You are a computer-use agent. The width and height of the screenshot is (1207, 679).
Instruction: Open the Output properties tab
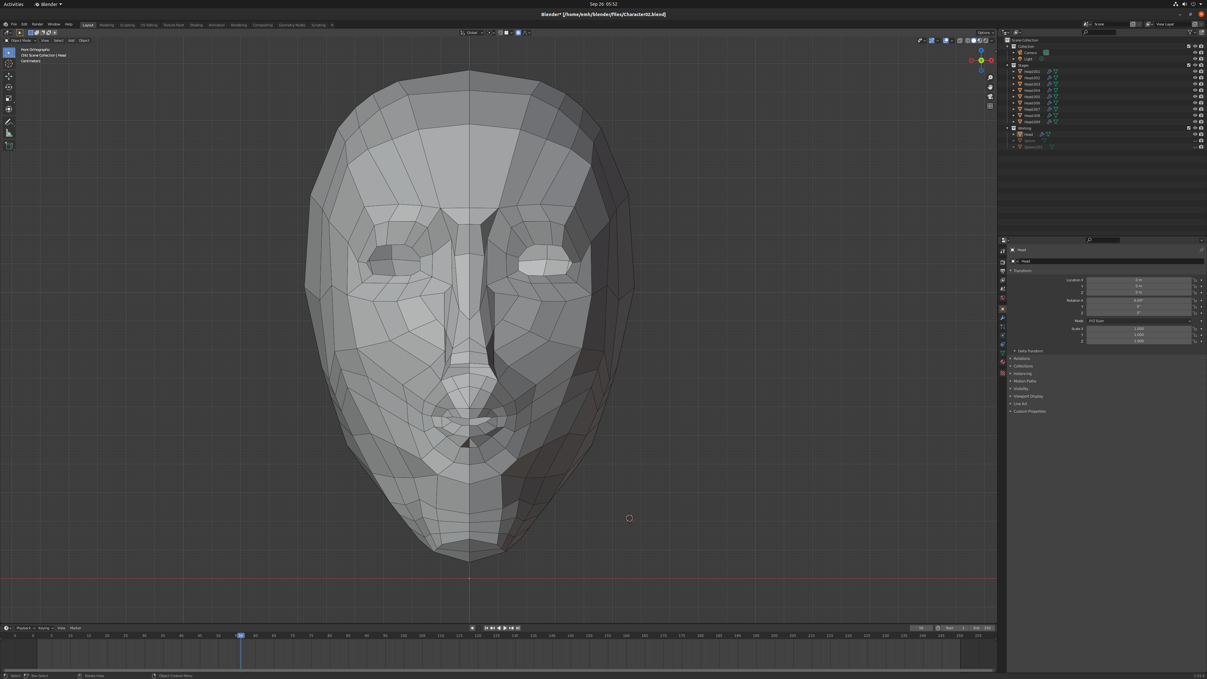1003,271
